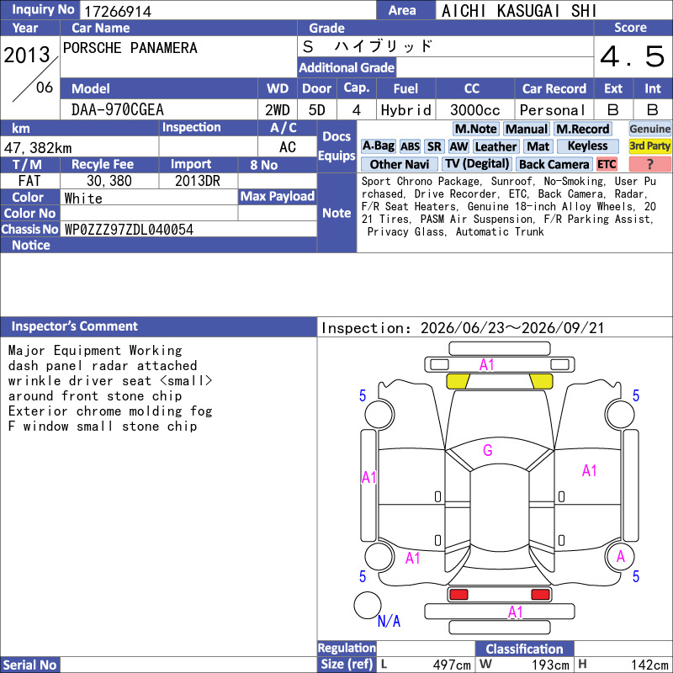Click the Serial No label

30,665
